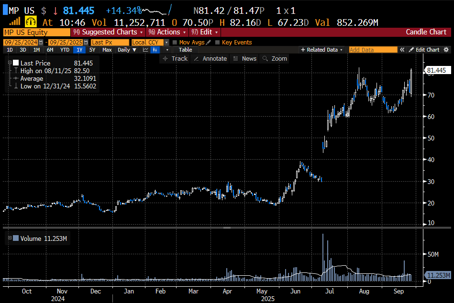Toggle the Key Events checkbox

point(218,42)
